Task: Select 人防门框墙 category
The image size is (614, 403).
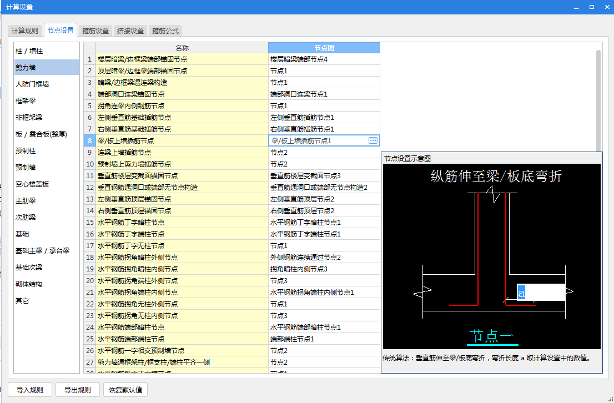Action: 46,84
